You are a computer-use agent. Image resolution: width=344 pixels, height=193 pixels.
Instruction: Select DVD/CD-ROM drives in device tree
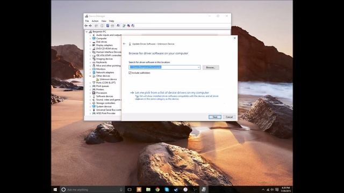tap(106, 49)
